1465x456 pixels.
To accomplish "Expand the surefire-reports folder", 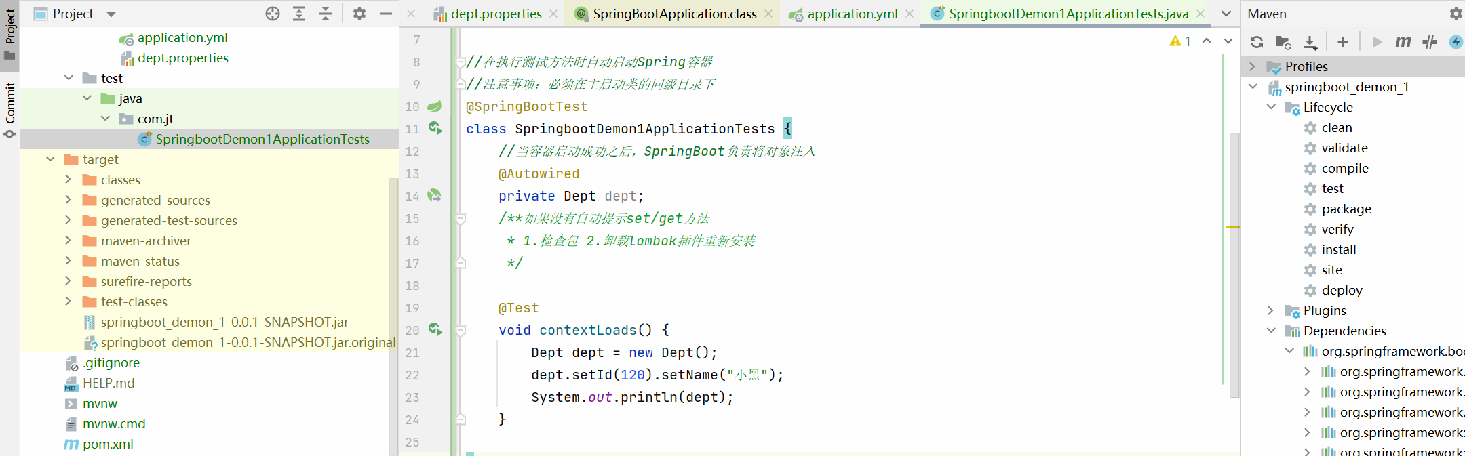I will tap(68, 281).
